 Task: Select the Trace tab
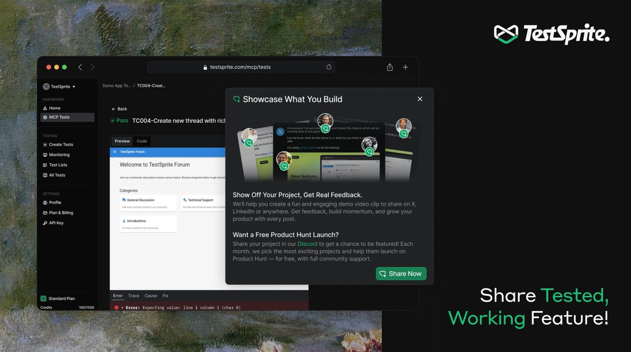pyautogui.click(x=134, y=296)
